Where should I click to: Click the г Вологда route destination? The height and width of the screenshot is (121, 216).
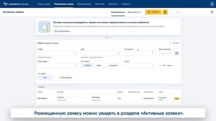(96, 97)
